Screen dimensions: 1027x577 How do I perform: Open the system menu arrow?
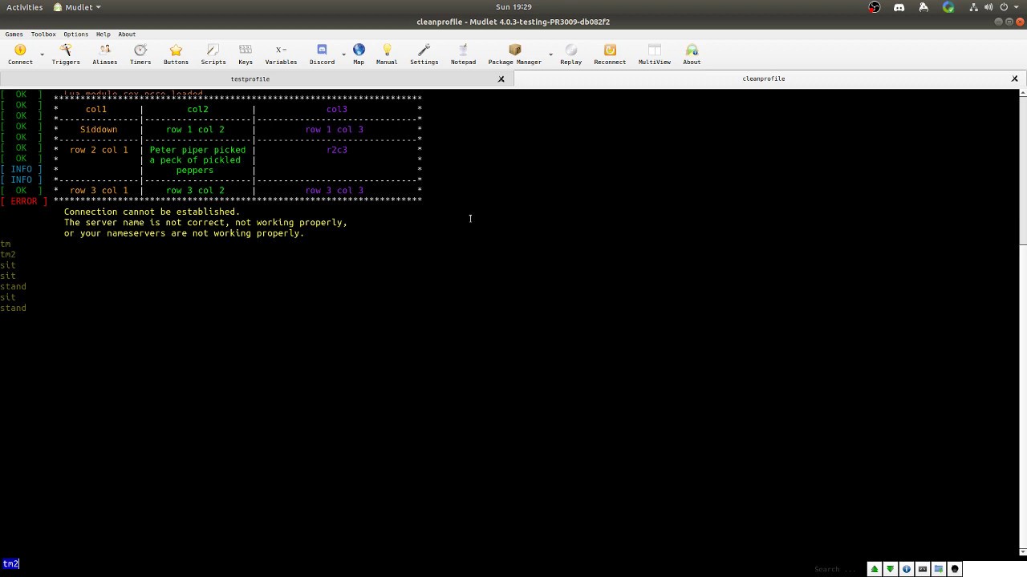coord(1015,7)
